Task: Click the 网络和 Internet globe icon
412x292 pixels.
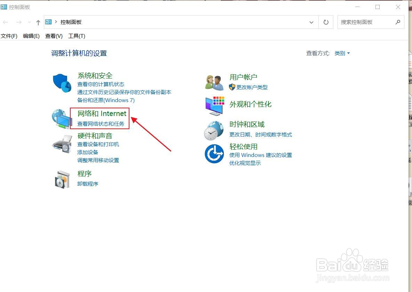Action: pos(62,119)
